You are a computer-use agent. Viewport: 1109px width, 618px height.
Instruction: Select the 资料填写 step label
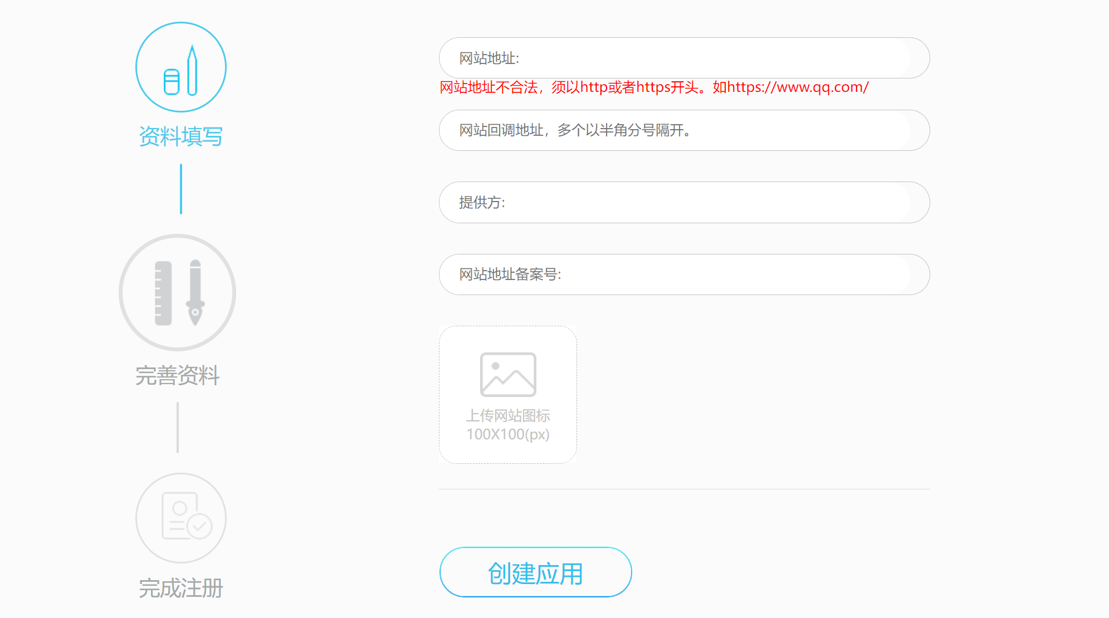(180, 136)
